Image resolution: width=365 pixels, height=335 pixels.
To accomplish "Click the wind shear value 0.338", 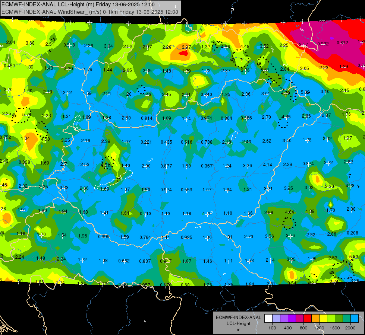I will [25, 162].
